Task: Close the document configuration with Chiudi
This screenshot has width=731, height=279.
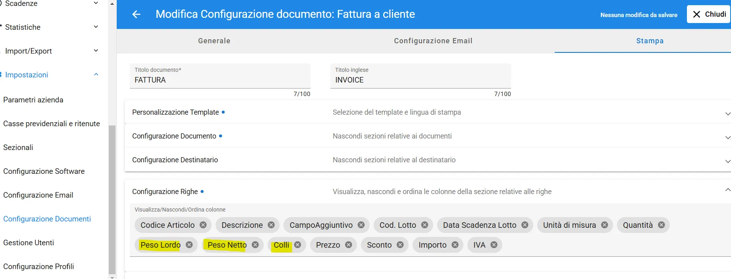Action: pos(709,14)
